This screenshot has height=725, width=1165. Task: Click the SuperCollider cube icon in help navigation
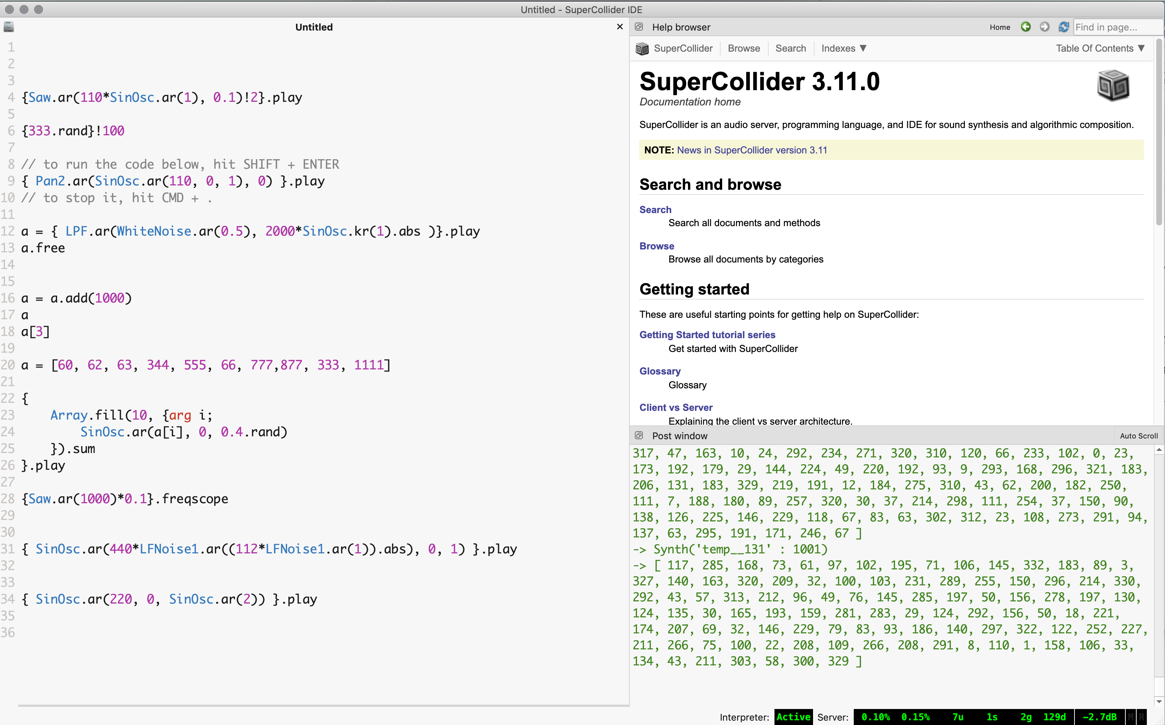point(642,48)
